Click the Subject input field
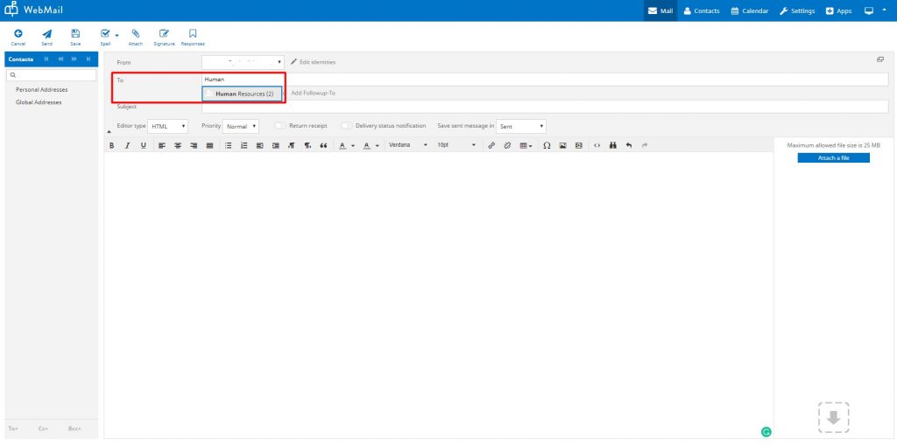This screenshot has width=897, height=446. click(x=543, y=107)
